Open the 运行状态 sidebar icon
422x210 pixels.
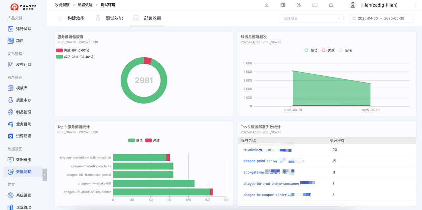tap(11, 29)
